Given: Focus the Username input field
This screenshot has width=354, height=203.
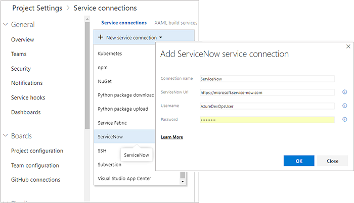Looking at the screenshot, I should coord(267,106).
